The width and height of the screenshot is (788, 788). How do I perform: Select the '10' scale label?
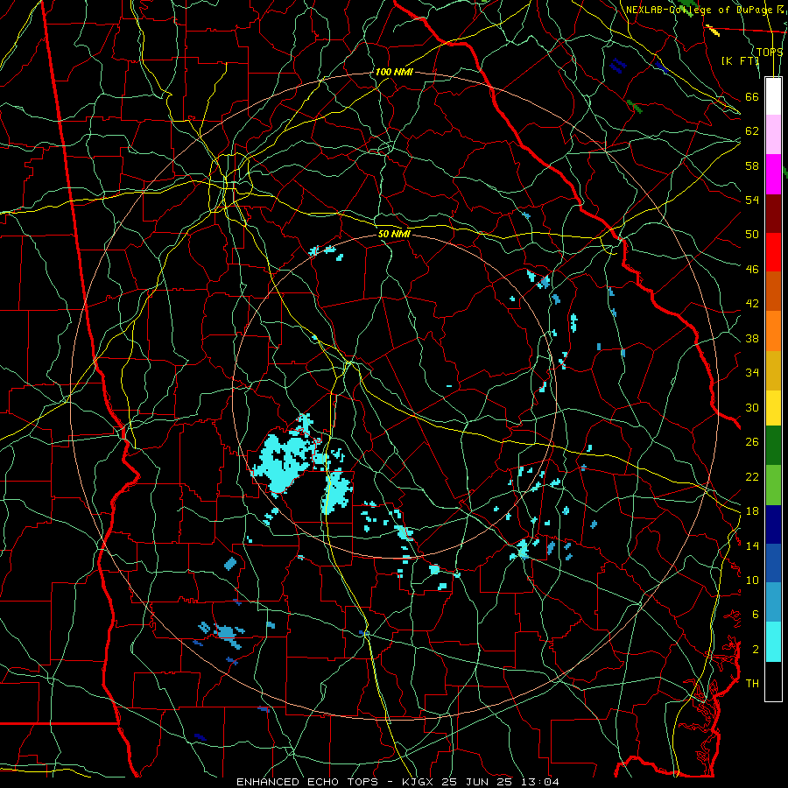[x=752, y=580]
